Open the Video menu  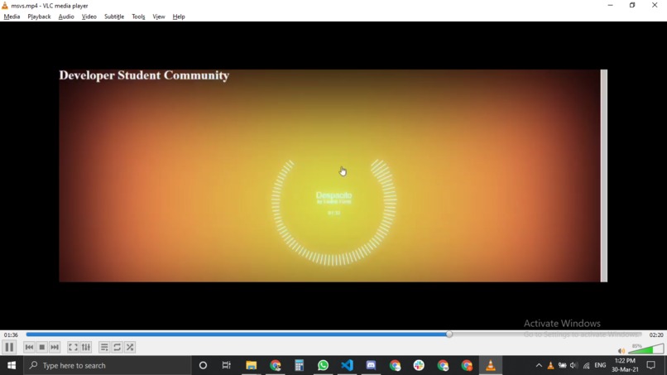pos(89,17)
